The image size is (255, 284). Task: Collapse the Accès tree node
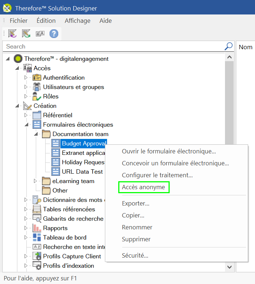pos(17,68)
